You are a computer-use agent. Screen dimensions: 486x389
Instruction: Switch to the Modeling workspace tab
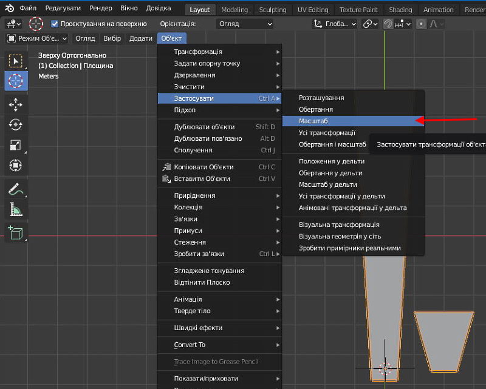(234, 10)
